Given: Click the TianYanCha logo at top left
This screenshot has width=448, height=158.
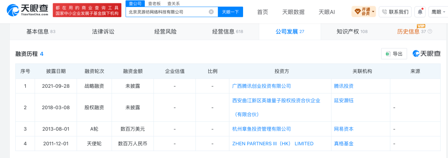Looking at the screenshot, I should 27,11.
